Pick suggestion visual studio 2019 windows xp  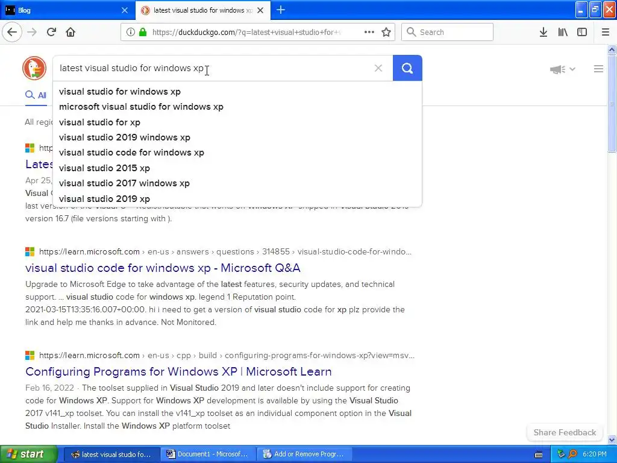point(237,137)
